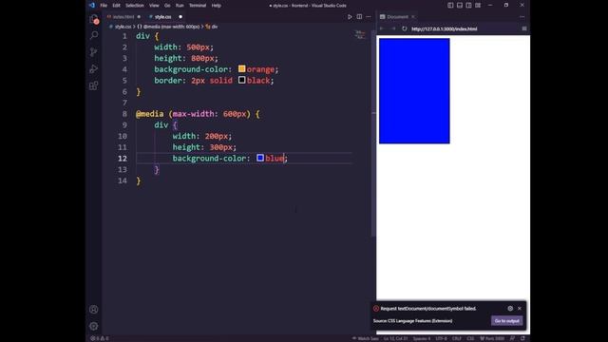
Task: Click line number 8 in gutter
Action: 124,114
